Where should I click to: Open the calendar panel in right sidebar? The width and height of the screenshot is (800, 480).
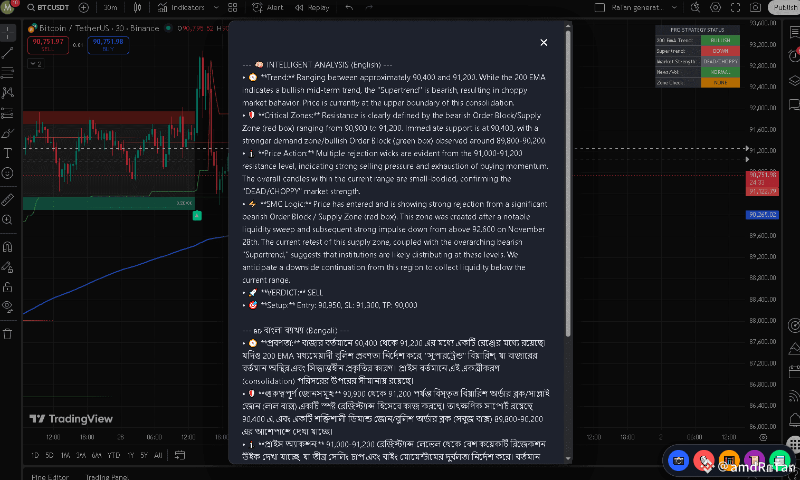[x=794, y=372]
